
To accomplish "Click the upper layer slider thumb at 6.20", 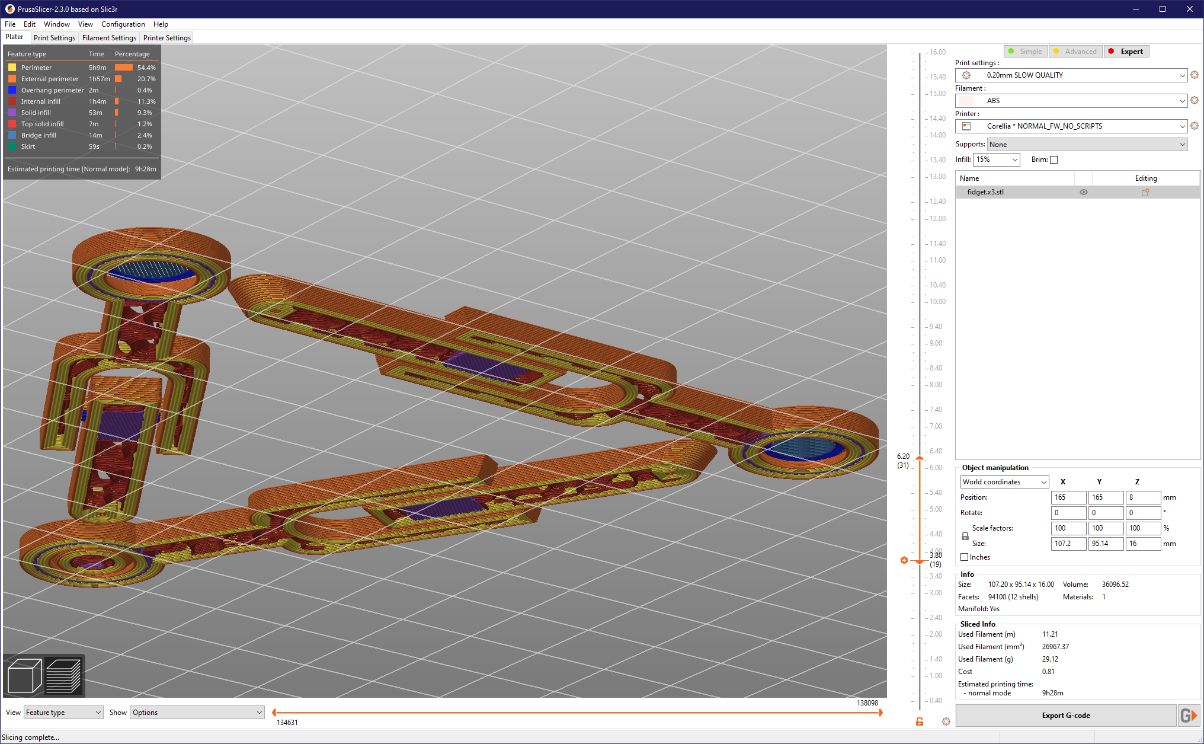I will coord(920,458).
